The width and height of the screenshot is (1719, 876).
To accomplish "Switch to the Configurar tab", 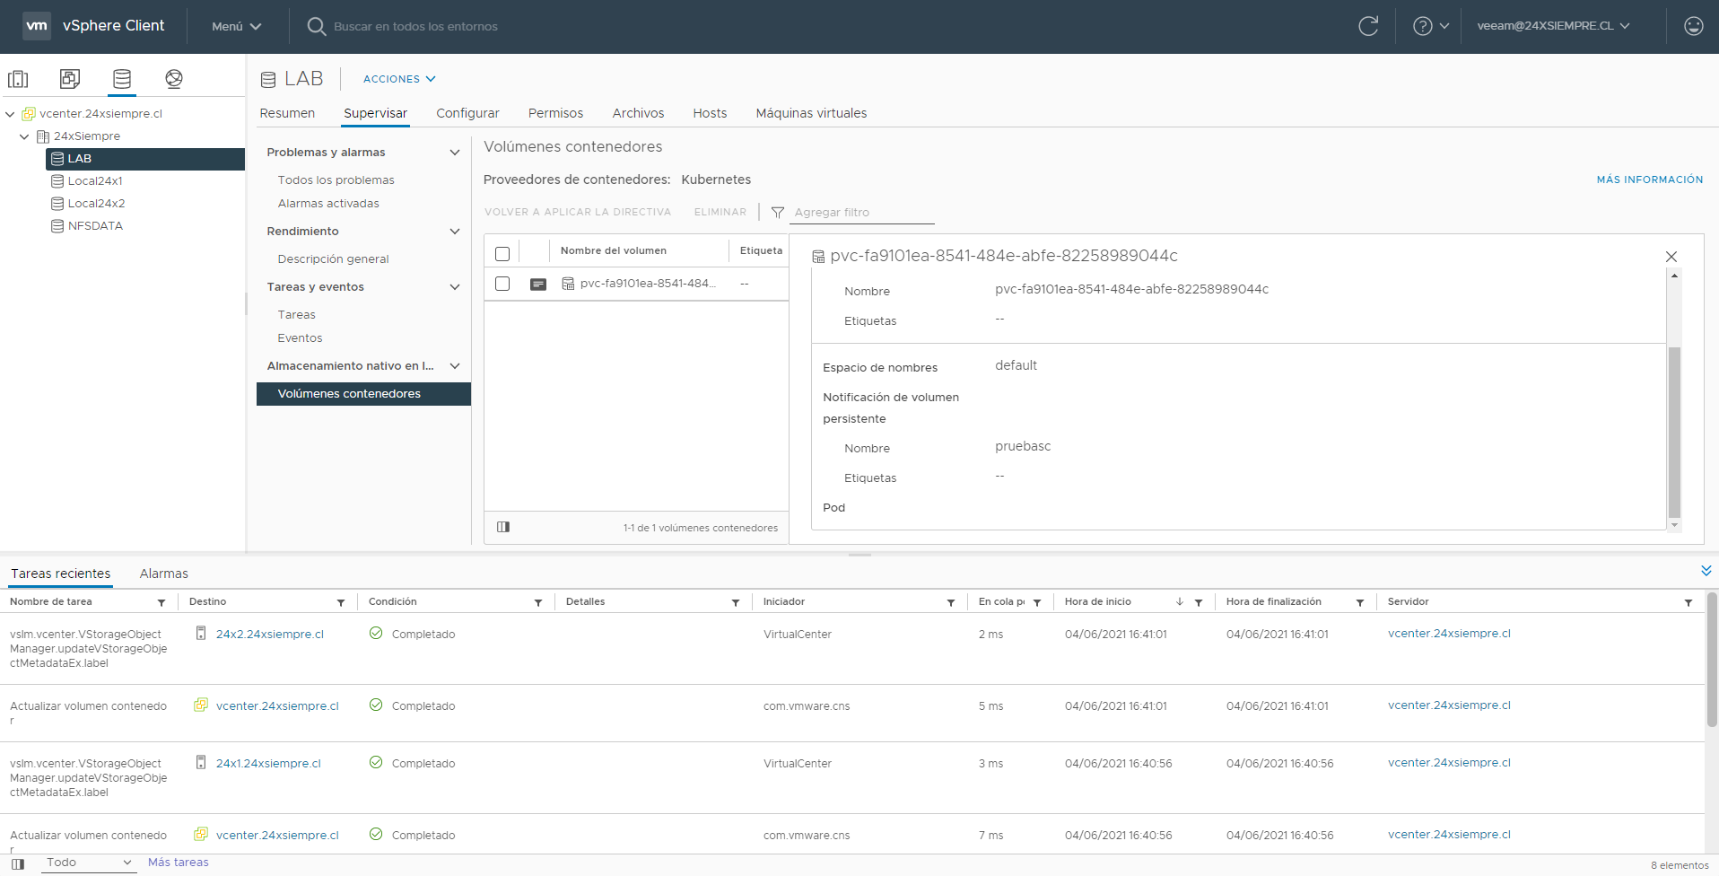I will pos(467,113).
